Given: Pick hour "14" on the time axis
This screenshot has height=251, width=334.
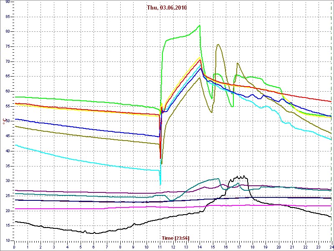Looking at the screenshot, I should [x=199, y=247].
